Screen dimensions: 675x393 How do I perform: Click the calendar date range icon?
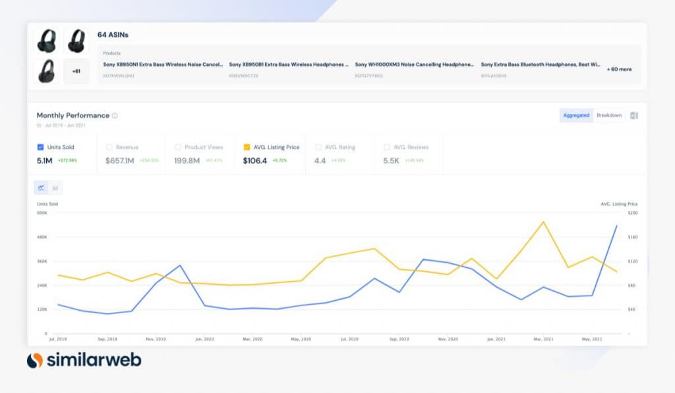39,126
